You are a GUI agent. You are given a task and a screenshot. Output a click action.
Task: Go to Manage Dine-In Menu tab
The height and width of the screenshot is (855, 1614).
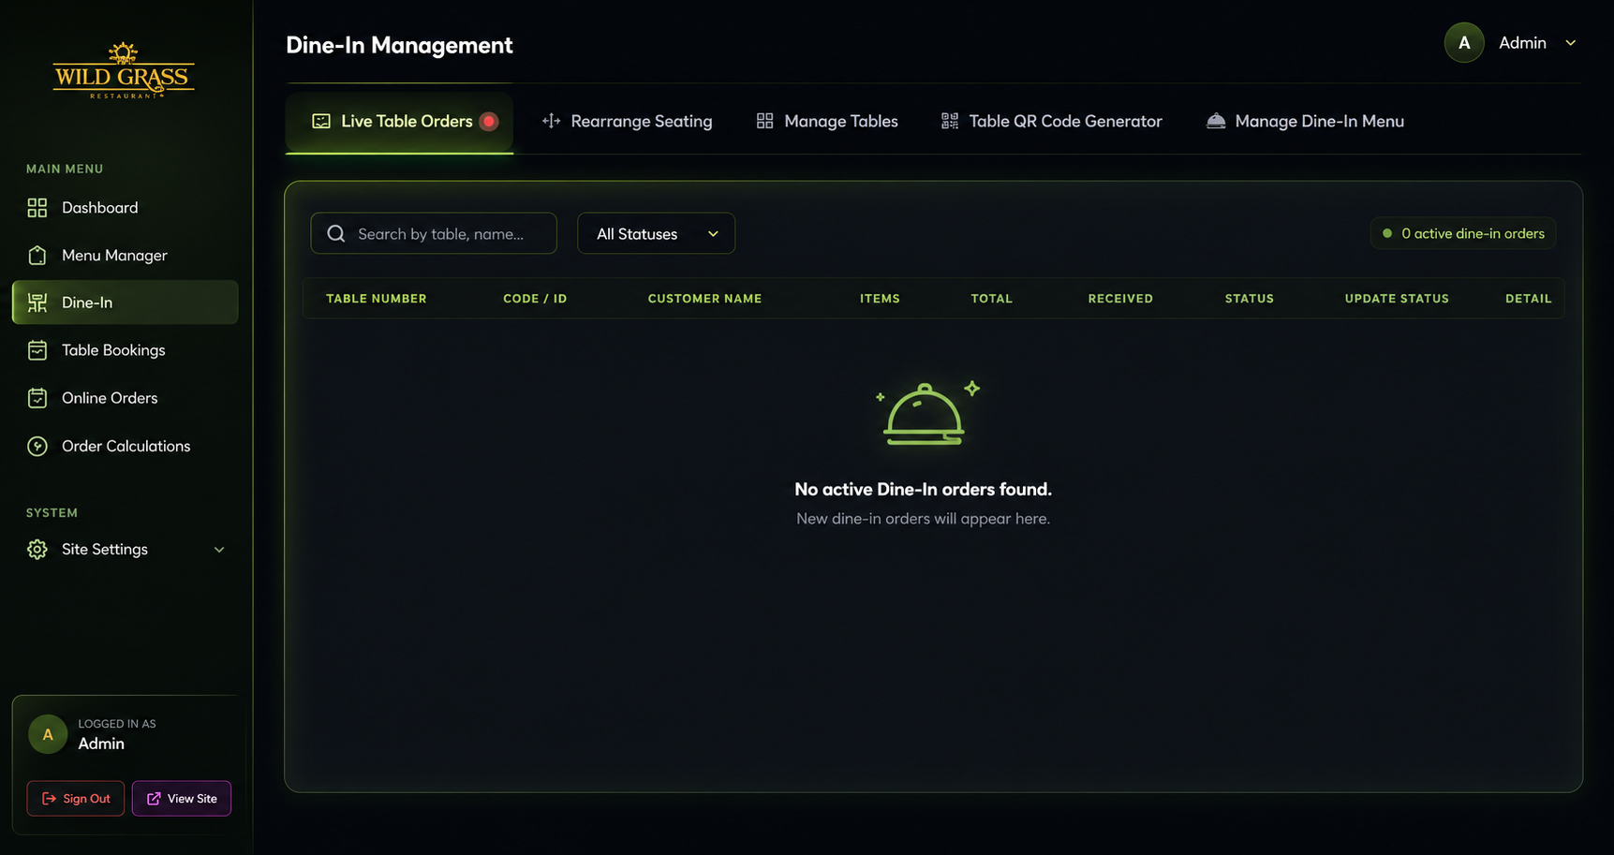pos(1305,122)
